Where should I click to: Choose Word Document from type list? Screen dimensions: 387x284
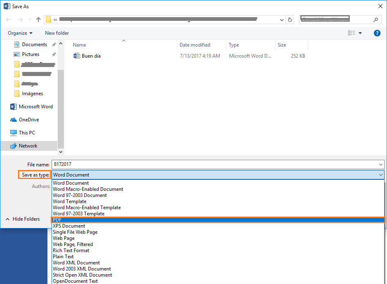218,183
